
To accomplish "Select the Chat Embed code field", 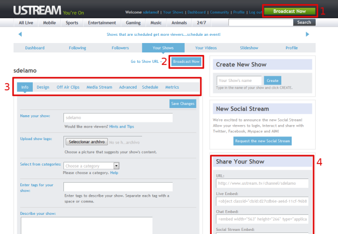I will [x=262, y=219].
